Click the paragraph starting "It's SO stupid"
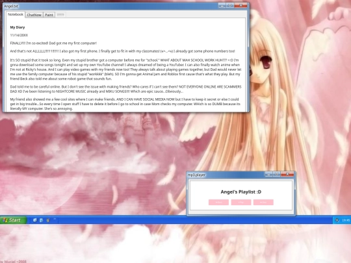This screenshot has height=263, width=351. 125,69
